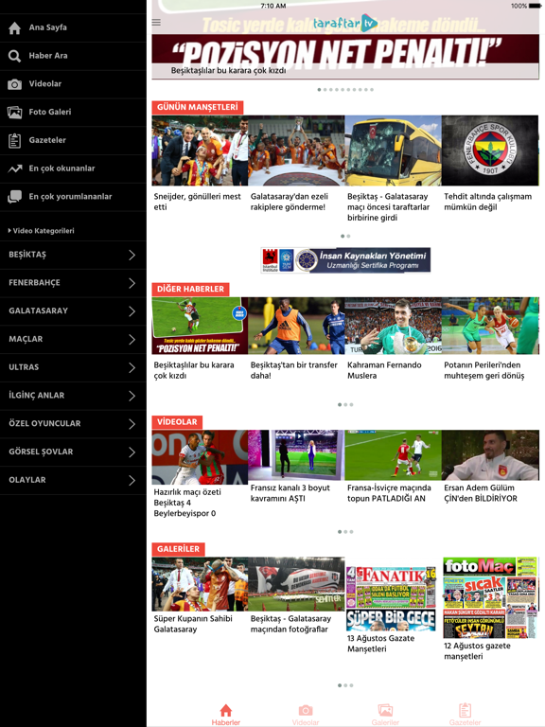Tap the Günün Manşetleri page indicator dots
The height and width of the screenshot is (727, 545).
tap(345, 236)
